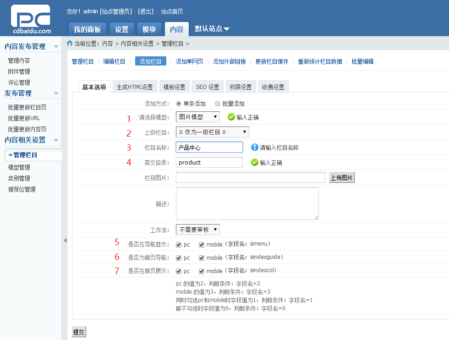Select the 单条添加 radio button
Screen dimensions: 449x340
click(179, 104)
